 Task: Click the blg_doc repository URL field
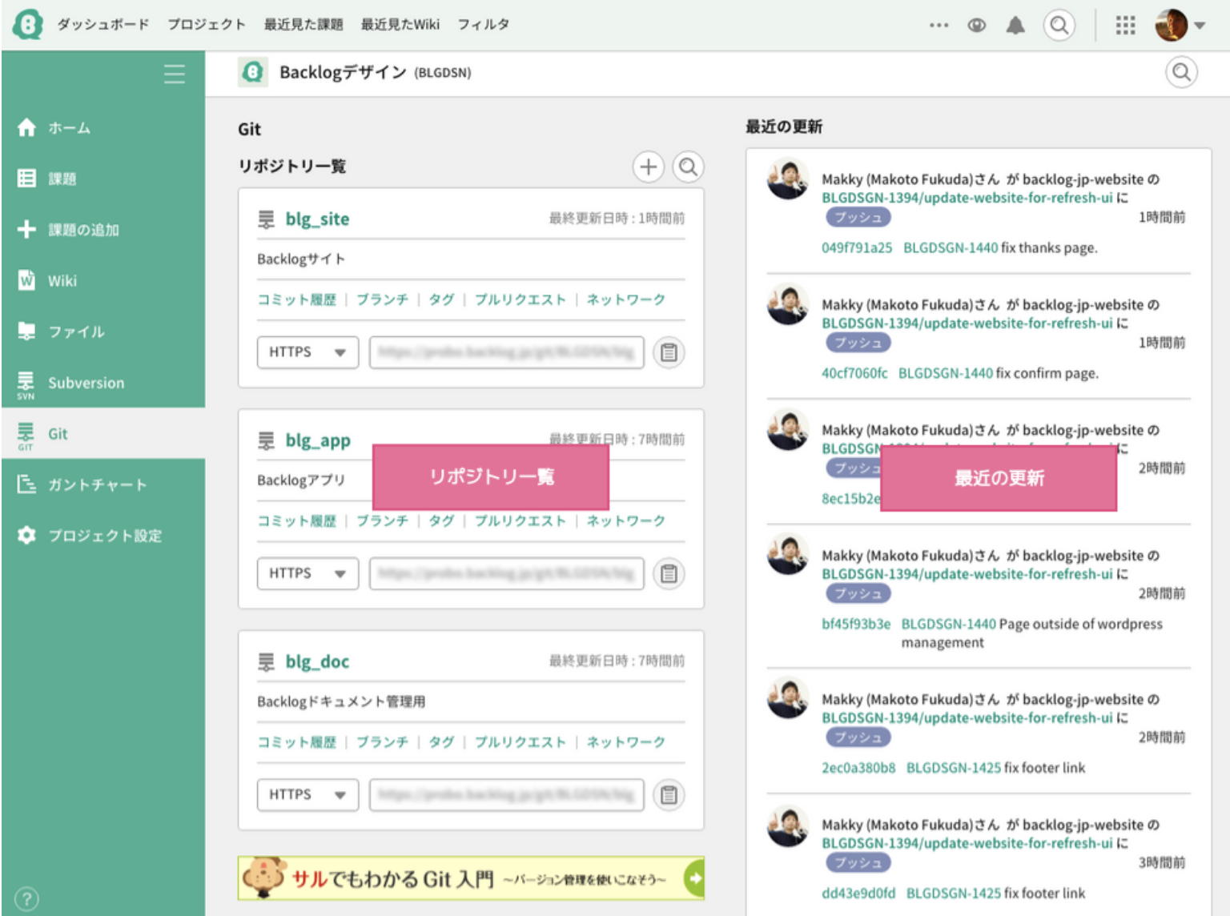506,794
